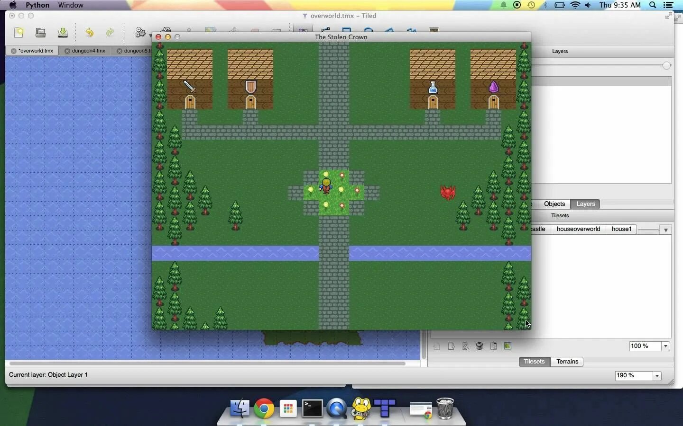Click the Remove Tileset trash icon
The width and height of the screenshot is (683, 426).
(x=480, y=346)
